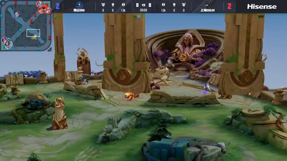
Task: Click the upper blue tower on minimap's left edge
Action: click(1, 15)
